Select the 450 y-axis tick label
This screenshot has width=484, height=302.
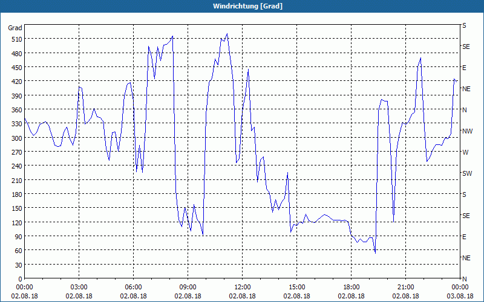point(17,68)
